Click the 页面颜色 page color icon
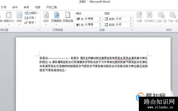 click(56, 17)
